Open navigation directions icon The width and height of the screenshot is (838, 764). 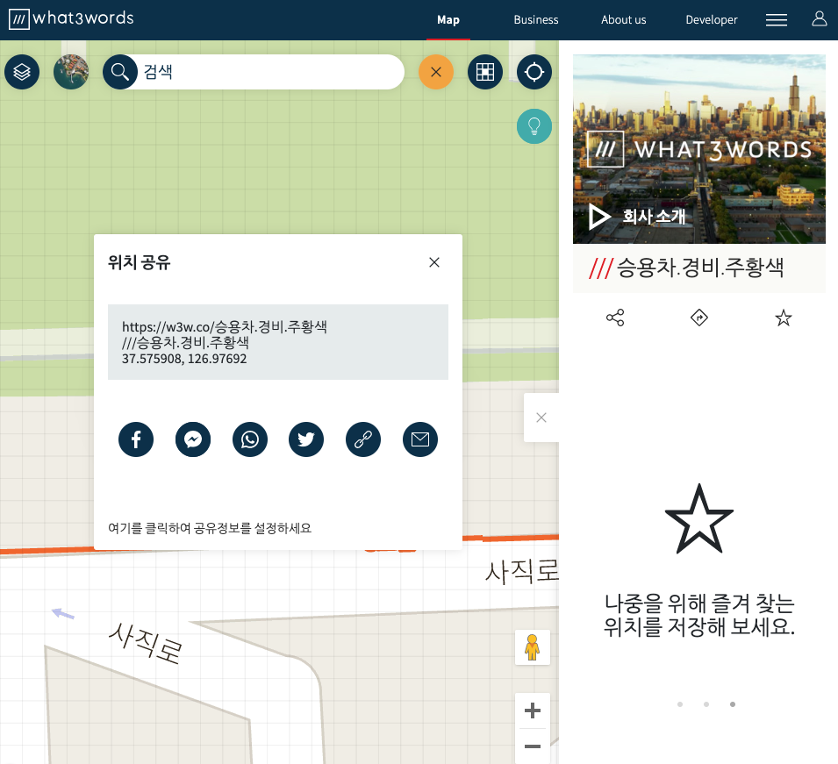(x=699, y=318)
